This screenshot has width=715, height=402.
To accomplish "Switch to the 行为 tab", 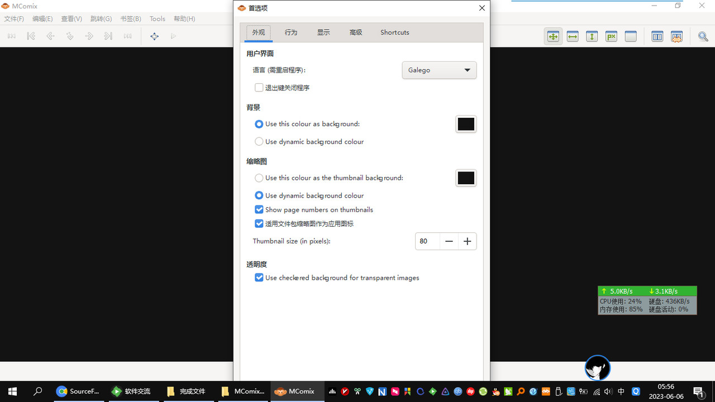I will (291, 32).
